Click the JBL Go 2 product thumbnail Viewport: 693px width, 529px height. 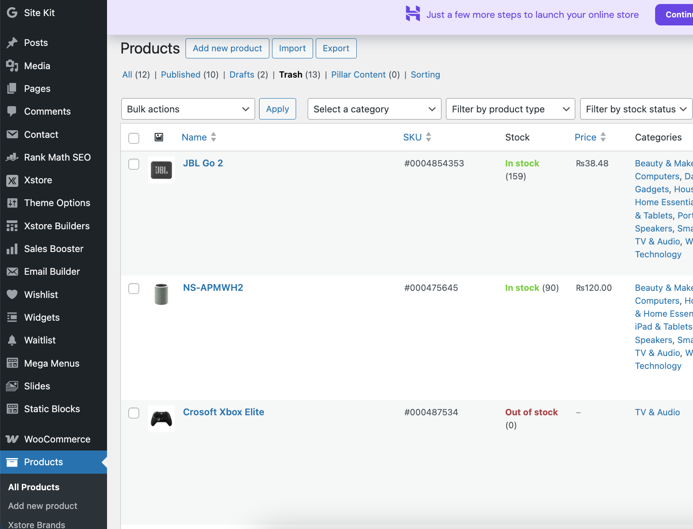coord(161,170)
